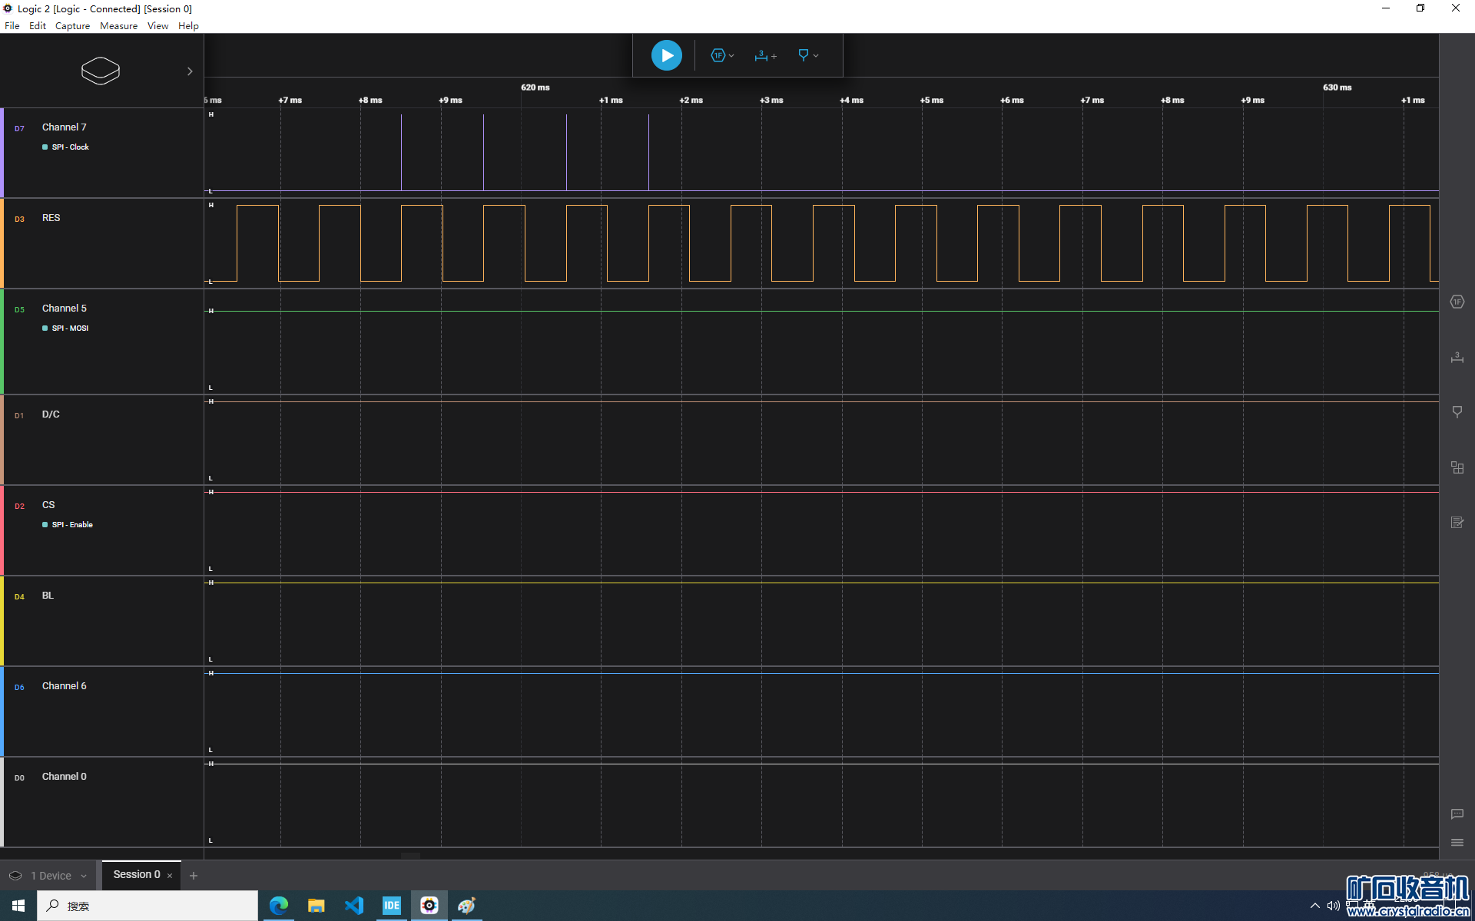Viewport: 1475px width, 921px height.
Task: Start capture with the blue play button
Action: pyautogui.click(x=666, y=55)
